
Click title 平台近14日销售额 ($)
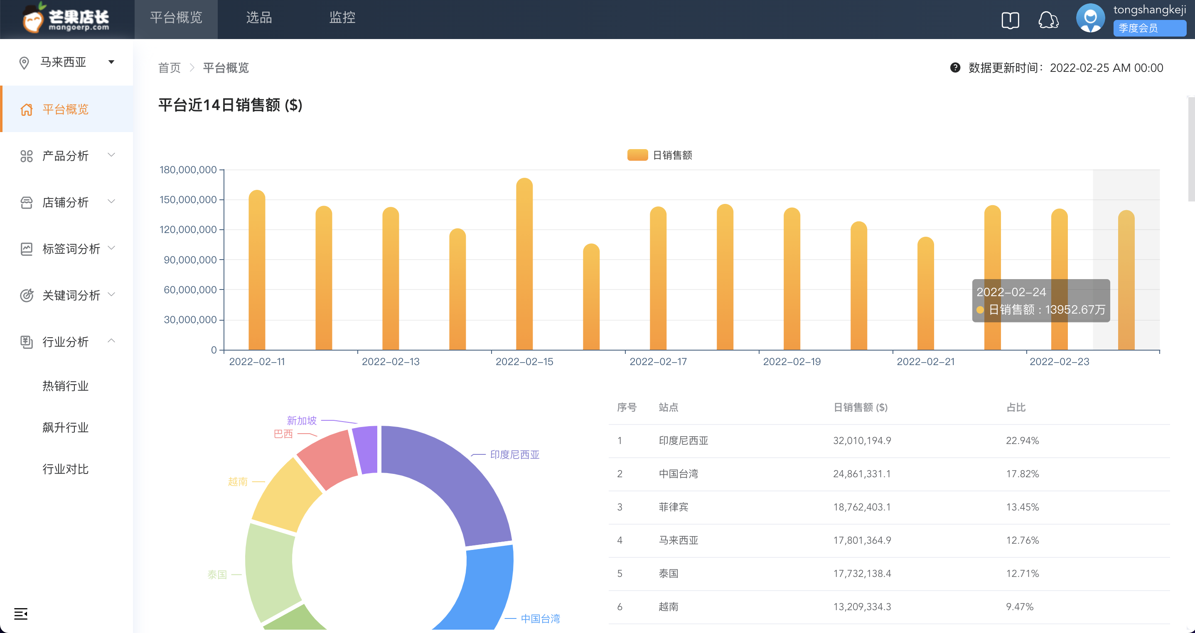click(x=230, y=105)
